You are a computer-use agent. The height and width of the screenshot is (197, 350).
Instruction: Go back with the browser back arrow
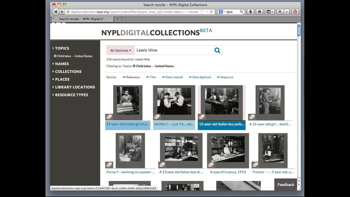56,12
